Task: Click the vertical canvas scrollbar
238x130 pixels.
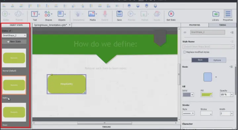Action: tap(179, 74)
